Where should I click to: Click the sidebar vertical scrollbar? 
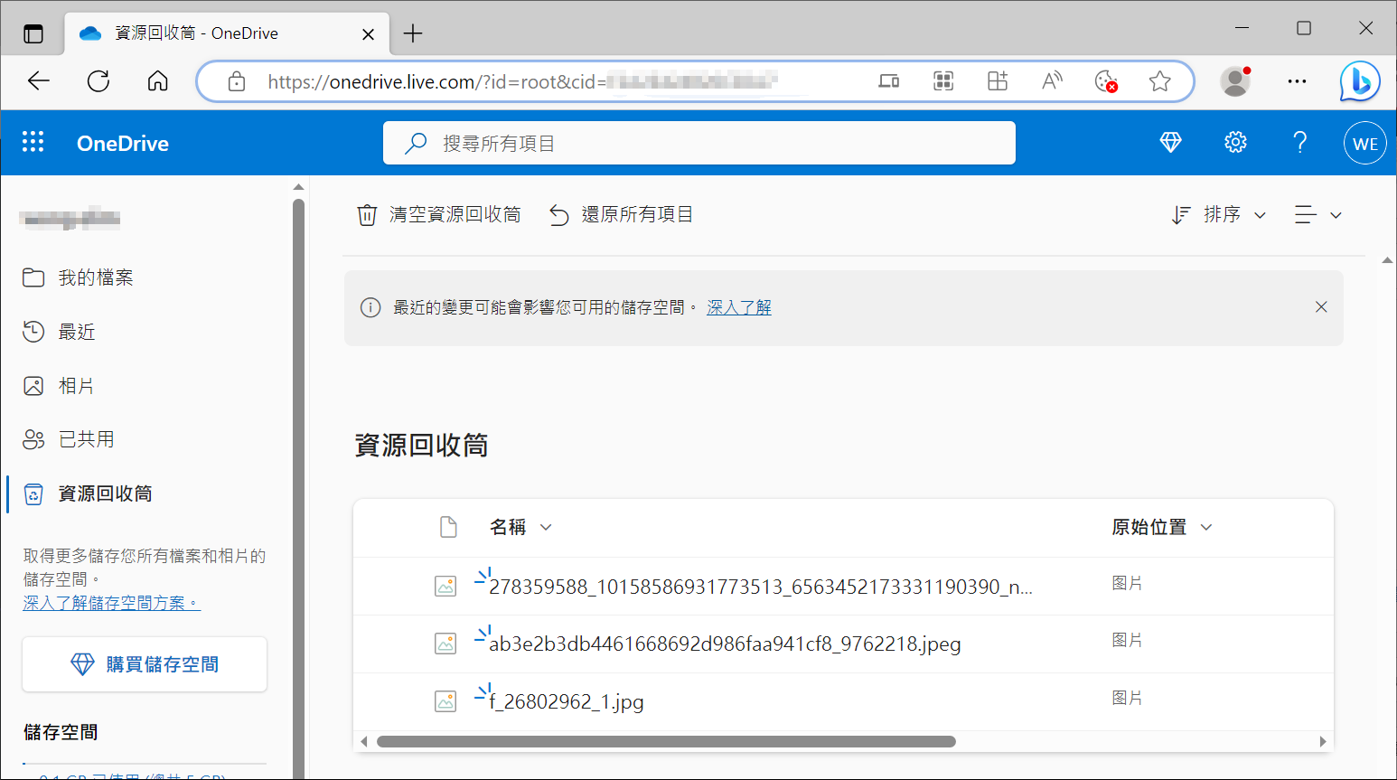pos(298,488)
